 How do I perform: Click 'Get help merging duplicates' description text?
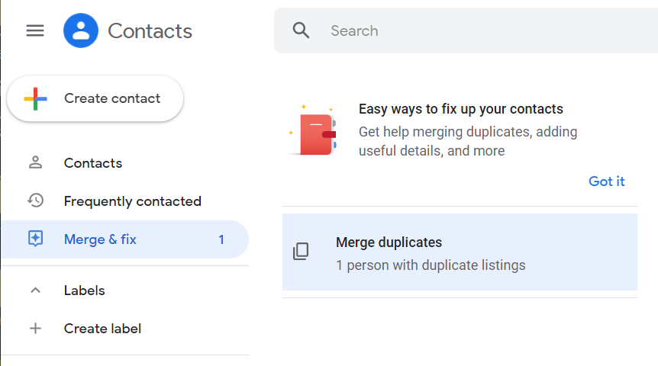pos(468,141)
